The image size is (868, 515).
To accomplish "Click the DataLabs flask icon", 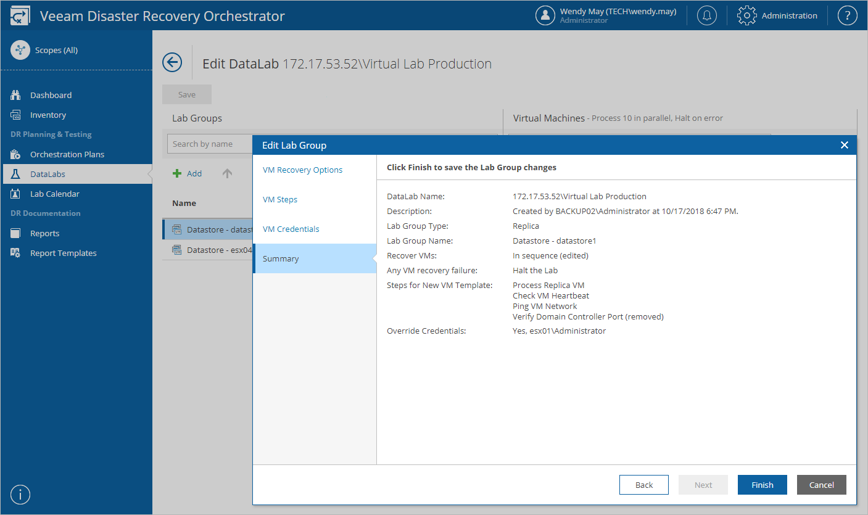I will [16, 174].
